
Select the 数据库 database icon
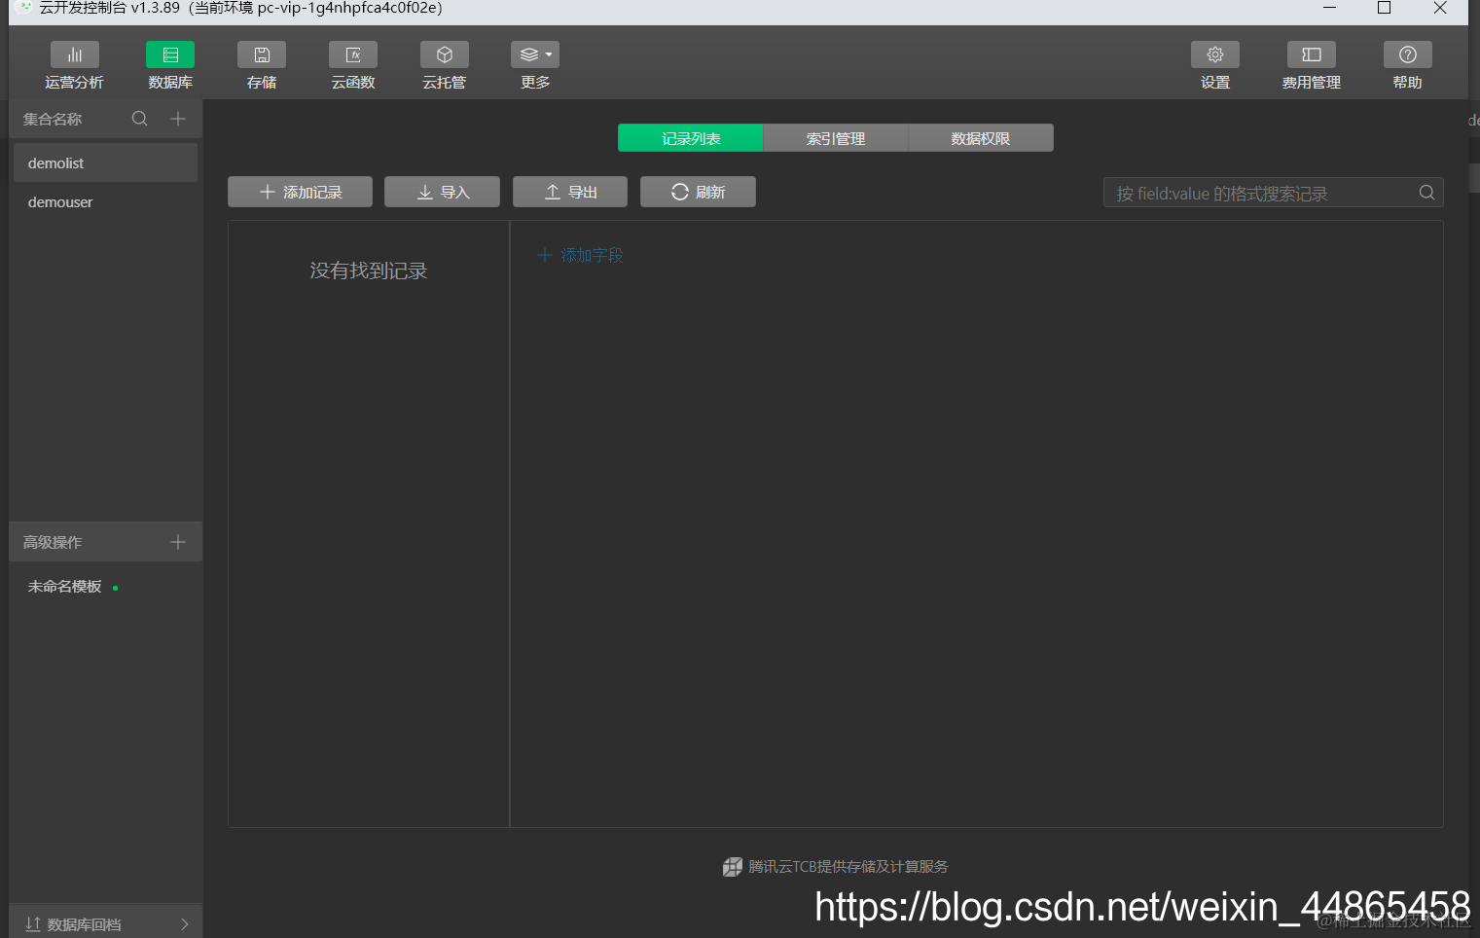pyautogui.click(x=170, y=54)
